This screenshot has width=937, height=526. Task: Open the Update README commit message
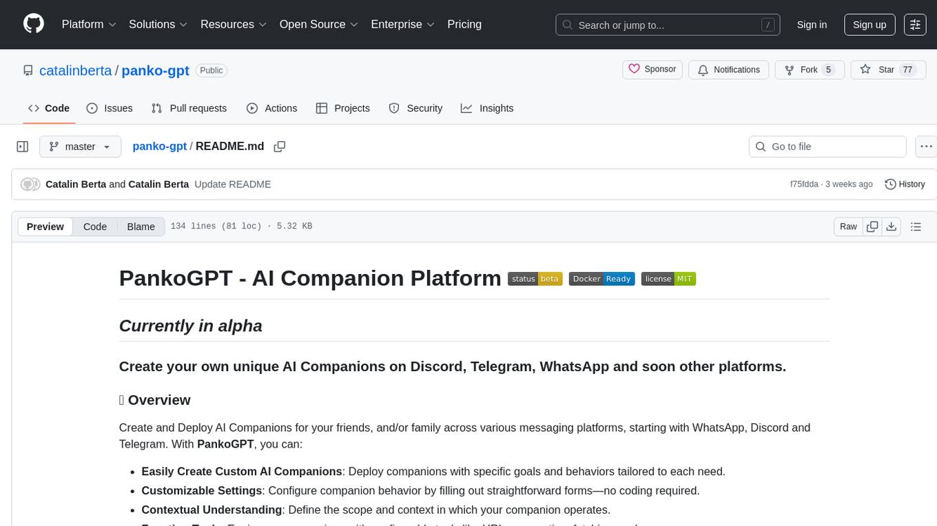pos(233,185)
